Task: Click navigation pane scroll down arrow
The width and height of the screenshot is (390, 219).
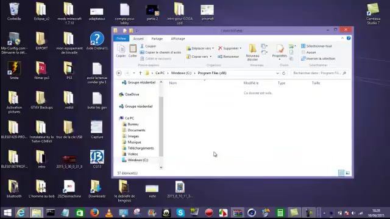Action: [x=161, y=167]
